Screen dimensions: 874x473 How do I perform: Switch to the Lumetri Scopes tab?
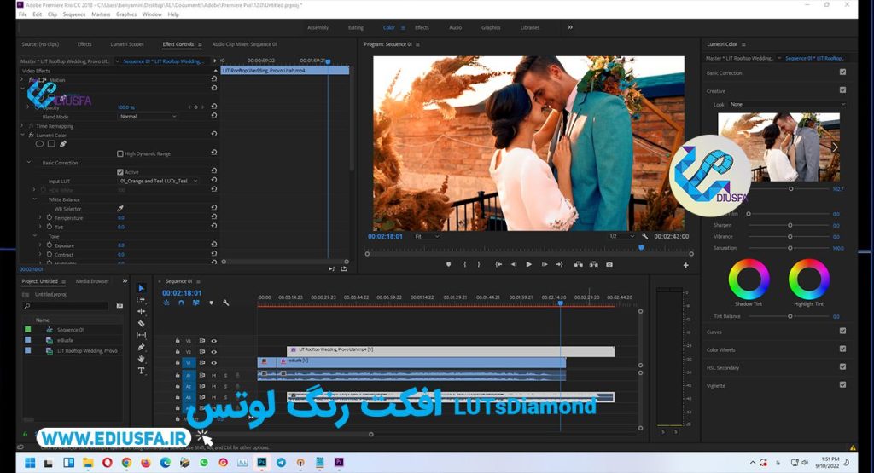[x=127, y=44]
